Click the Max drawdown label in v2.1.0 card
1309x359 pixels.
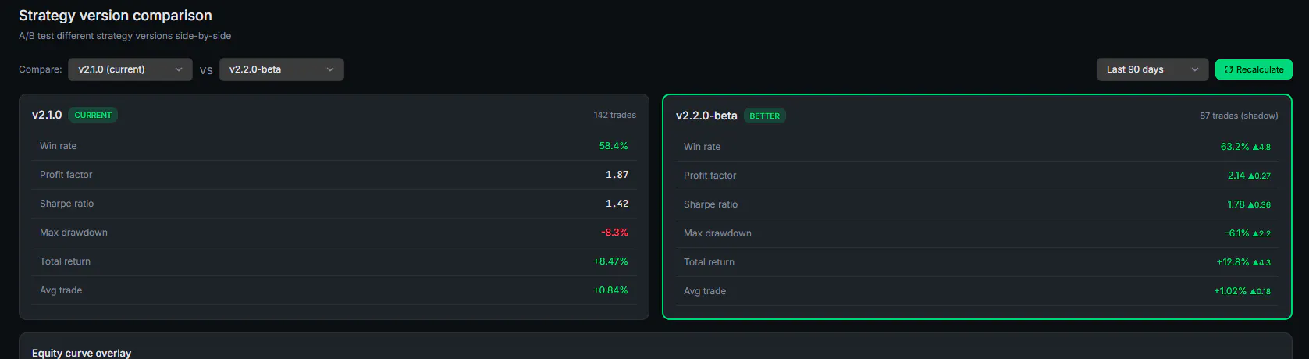point(73,233)
